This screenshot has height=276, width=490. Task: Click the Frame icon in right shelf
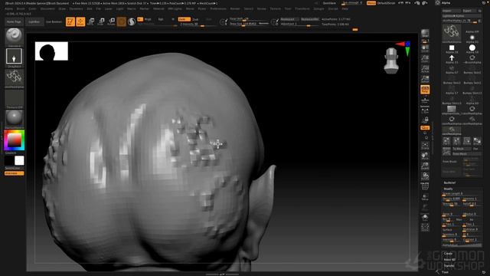click(425, 145)
